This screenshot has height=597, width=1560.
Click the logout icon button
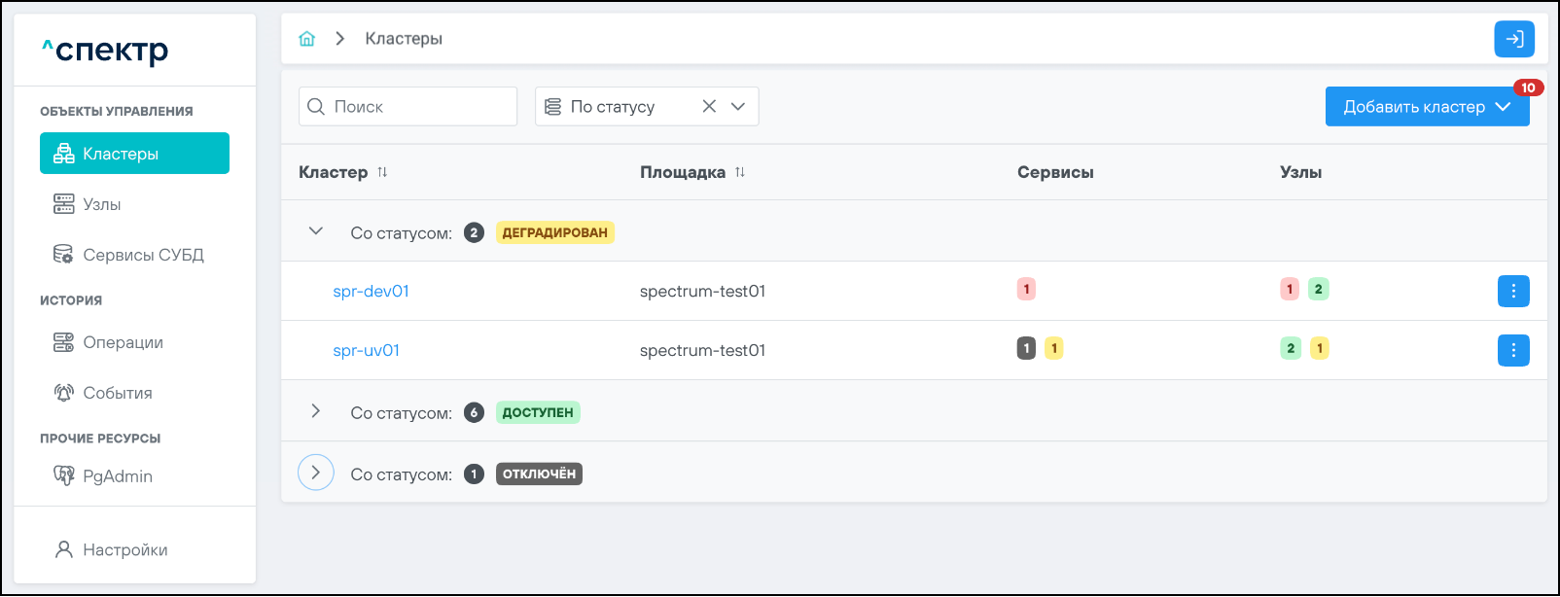pos(1514,39)
